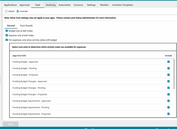Click the cost units list vertical scrollbar
The image size is (177, 129).
click(x=174, y=74)
